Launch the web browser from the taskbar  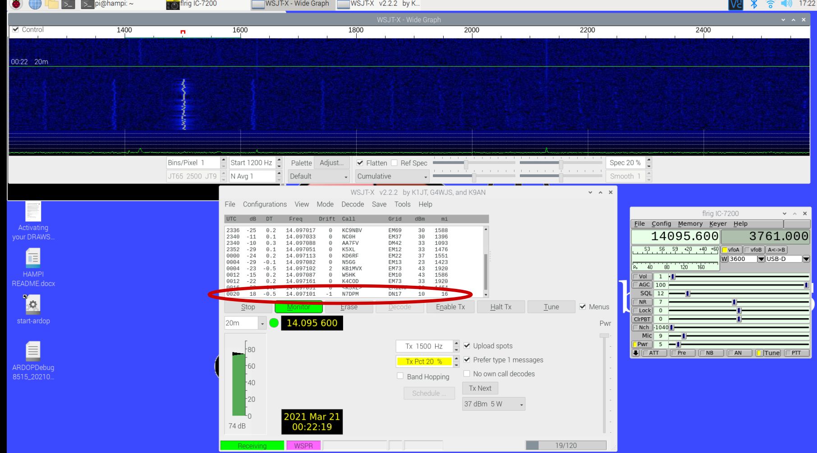click(35, 4)
